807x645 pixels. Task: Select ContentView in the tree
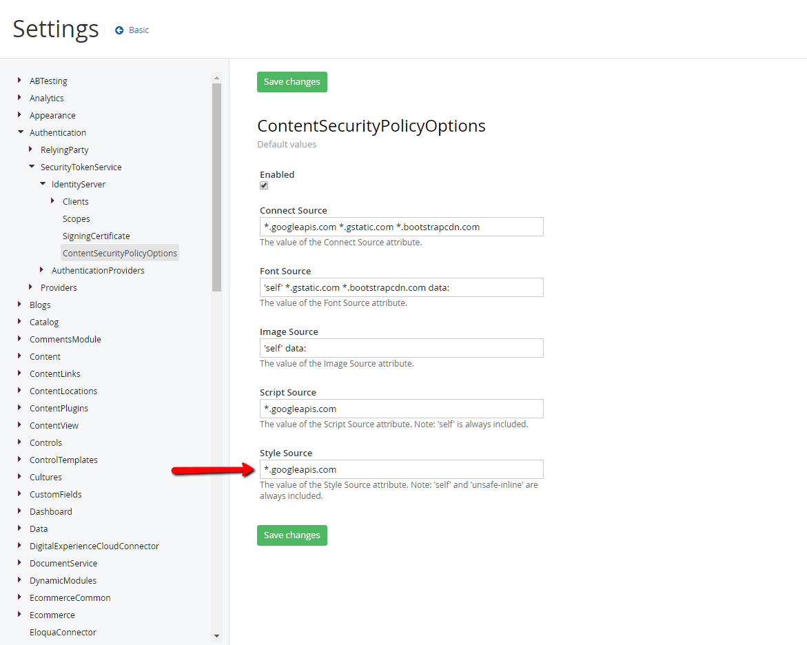(x=54, y=426)
